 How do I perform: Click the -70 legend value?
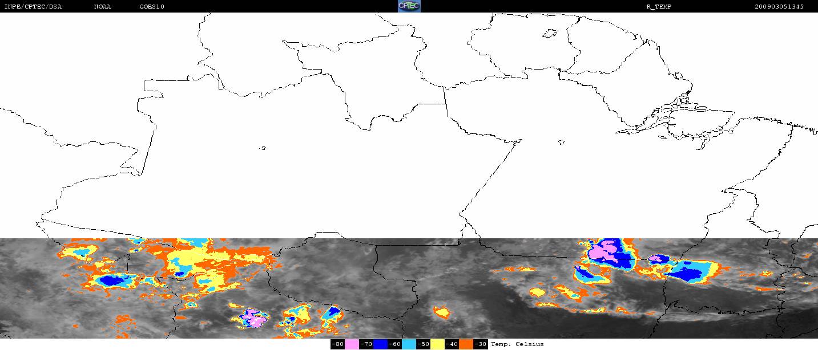pos(366,344)
